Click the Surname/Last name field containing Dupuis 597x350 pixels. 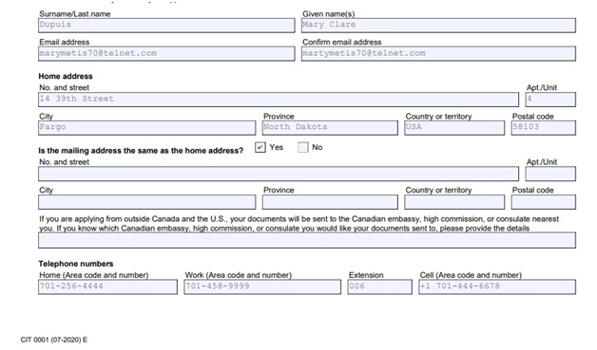click(166, 25)
